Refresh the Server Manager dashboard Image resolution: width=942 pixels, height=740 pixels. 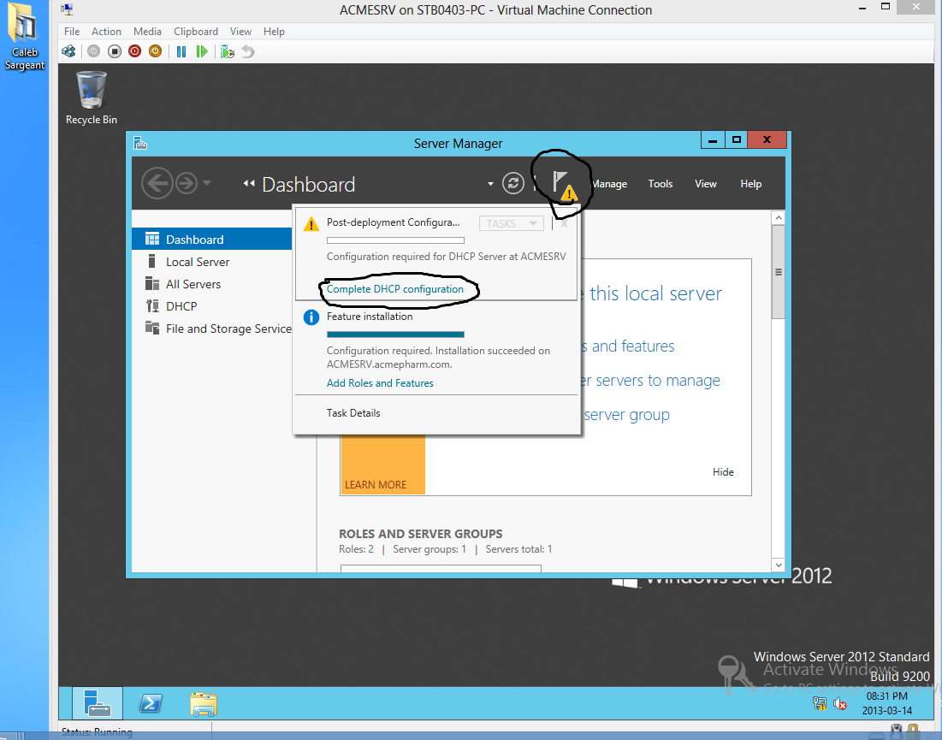point(513,183)
